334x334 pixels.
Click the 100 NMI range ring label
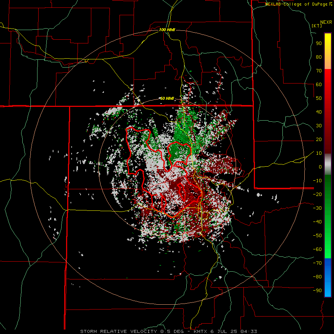click(x=167, y=30)
